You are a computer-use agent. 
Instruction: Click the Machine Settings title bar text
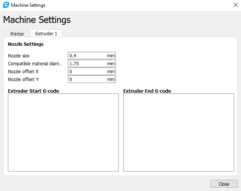(x=28, y=5)
